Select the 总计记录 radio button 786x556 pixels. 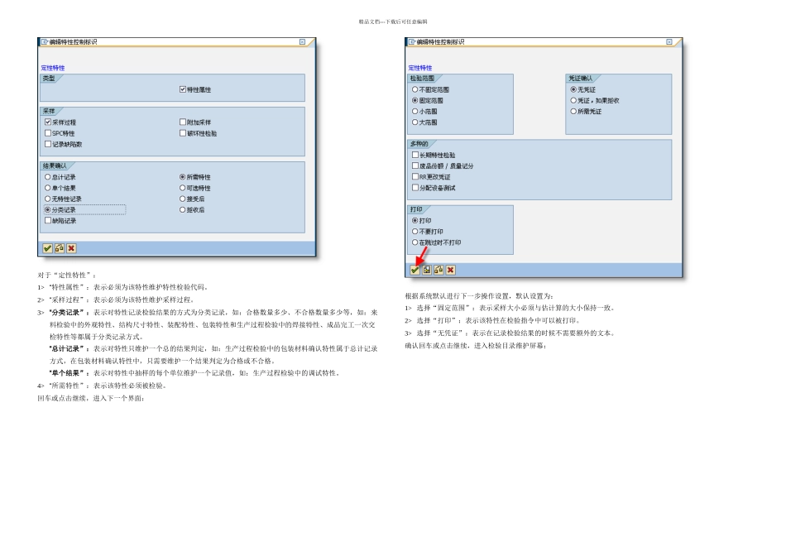[x=48, y=177]
